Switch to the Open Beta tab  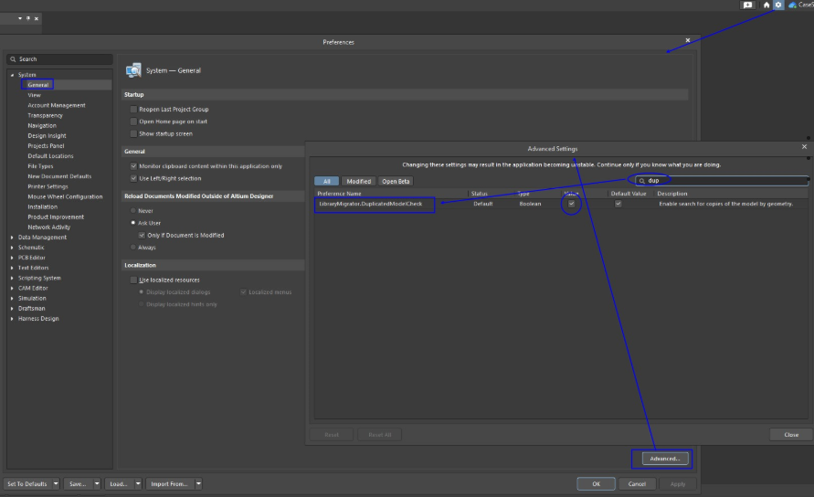(x=395, y=181)
